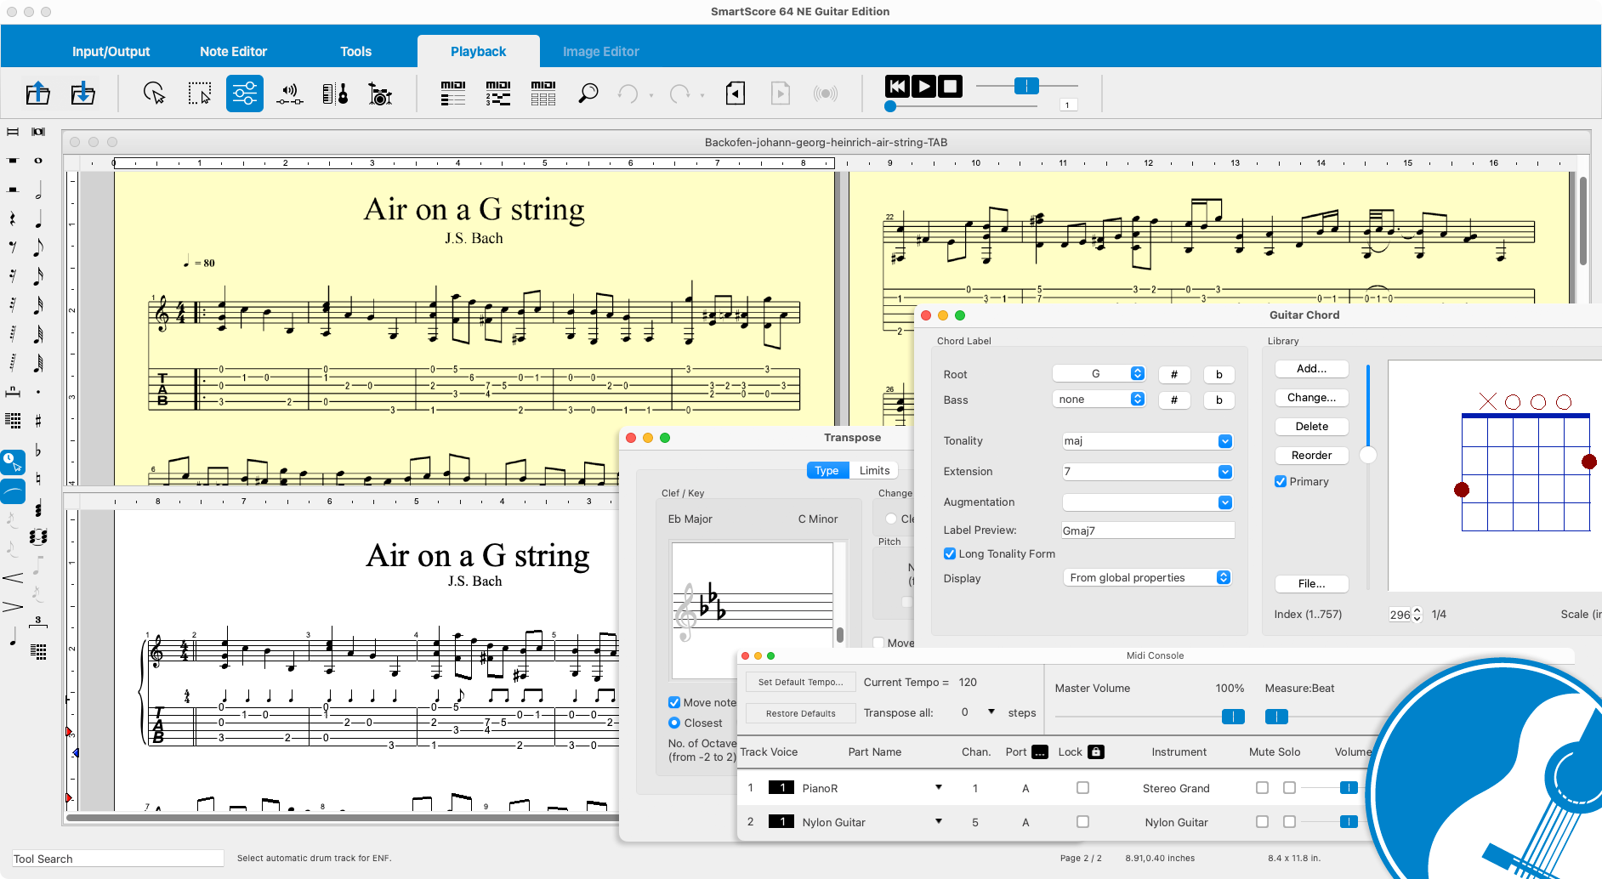
Task: Click the speaker volume toolbar icon
Action: click(x=290, y=94)
